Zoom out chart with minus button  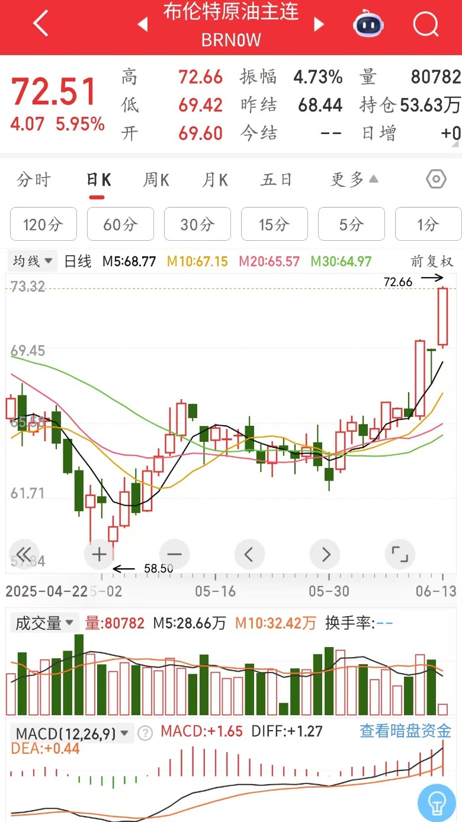174,555
